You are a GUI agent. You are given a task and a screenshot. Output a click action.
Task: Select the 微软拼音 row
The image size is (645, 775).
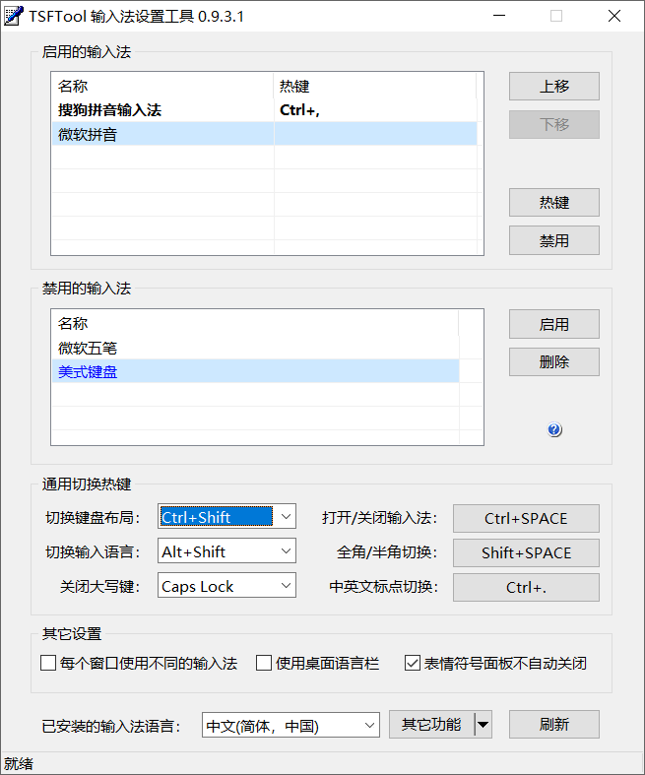click(265, 134)
